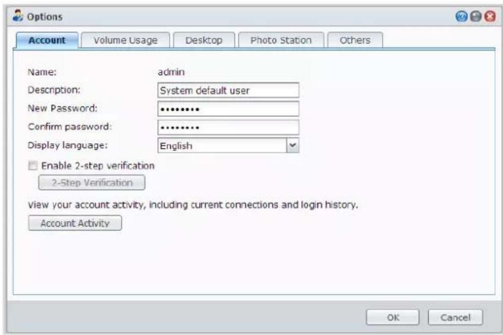Open the Display language dropdown arrow
Viewport: 503px width, 335px height.
tap(292, 145)
